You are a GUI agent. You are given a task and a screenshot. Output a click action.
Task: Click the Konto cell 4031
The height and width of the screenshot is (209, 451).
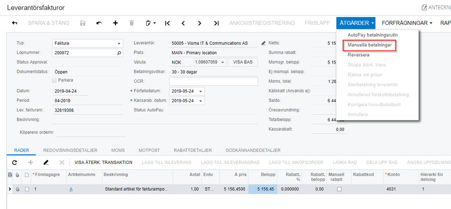400,189
